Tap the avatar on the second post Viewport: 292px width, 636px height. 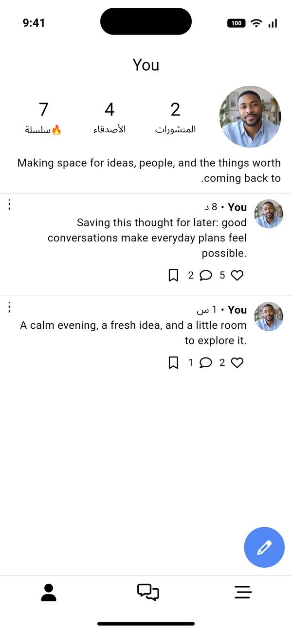(269, 317)
